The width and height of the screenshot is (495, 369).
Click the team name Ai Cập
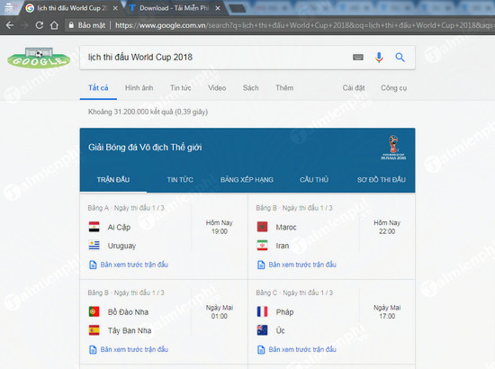pos(119,228)
